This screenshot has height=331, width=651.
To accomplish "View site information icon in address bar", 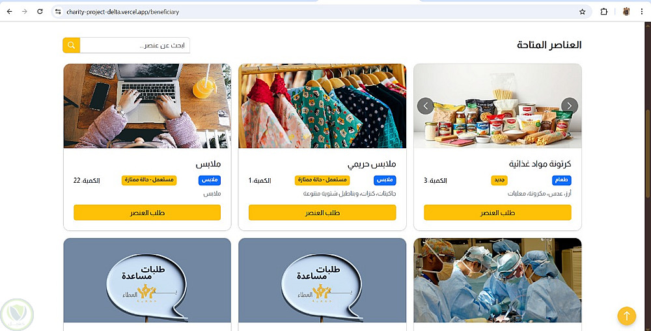I will pyautogui.click(x=58, y=12).
